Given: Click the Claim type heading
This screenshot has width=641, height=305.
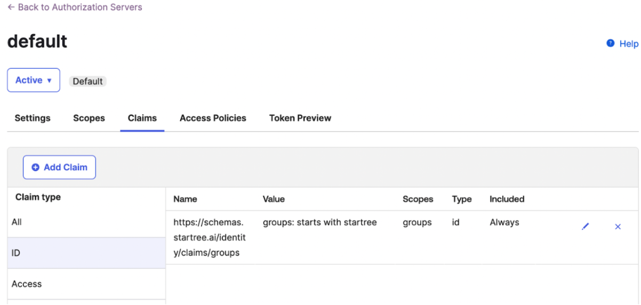Looking at the screenshot, I should [38, 197].
